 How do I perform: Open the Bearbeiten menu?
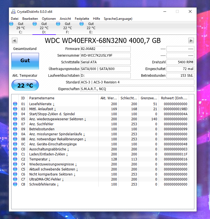pyautogui.click(x=30, y=19)
